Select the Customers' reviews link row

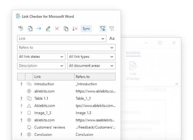tap(66, 127)
